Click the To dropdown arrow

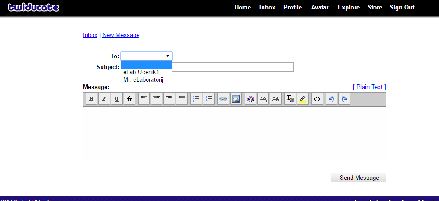point(168,56)
